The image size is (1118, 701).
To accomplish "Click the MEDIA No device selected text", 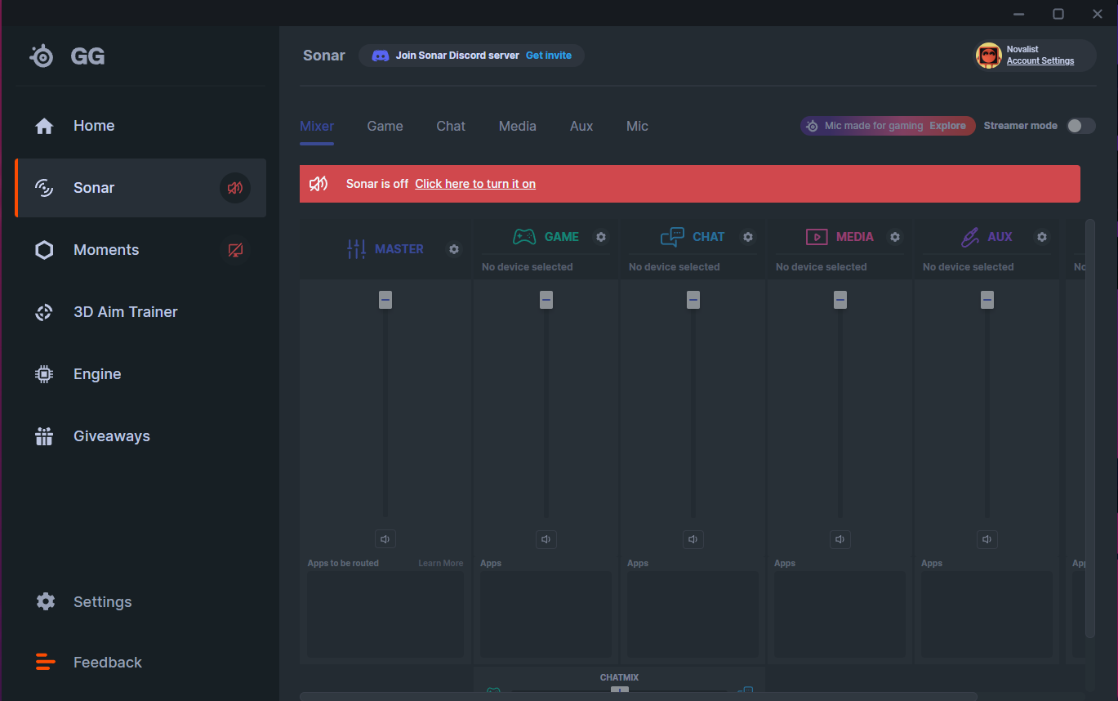I will coord(822,267).
